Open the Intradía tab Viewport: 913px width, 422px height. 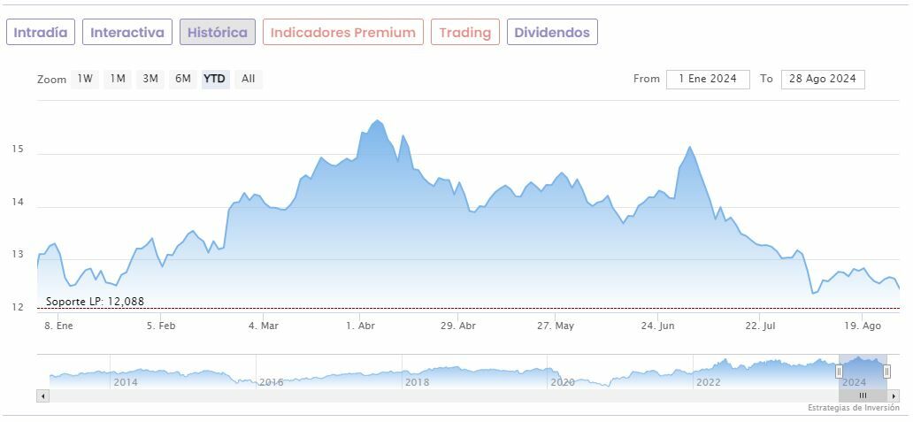(x=41, y=33)
